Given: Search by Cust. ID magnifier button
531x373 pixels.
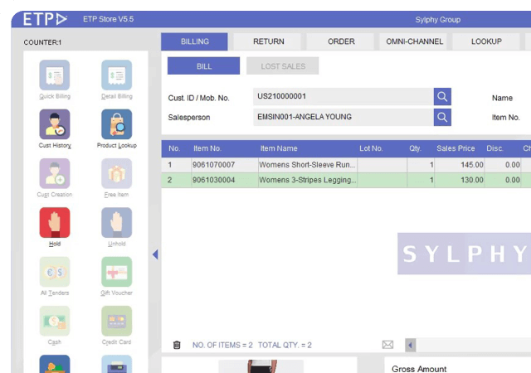Looking at the screenshot, I should coord(442,97).
